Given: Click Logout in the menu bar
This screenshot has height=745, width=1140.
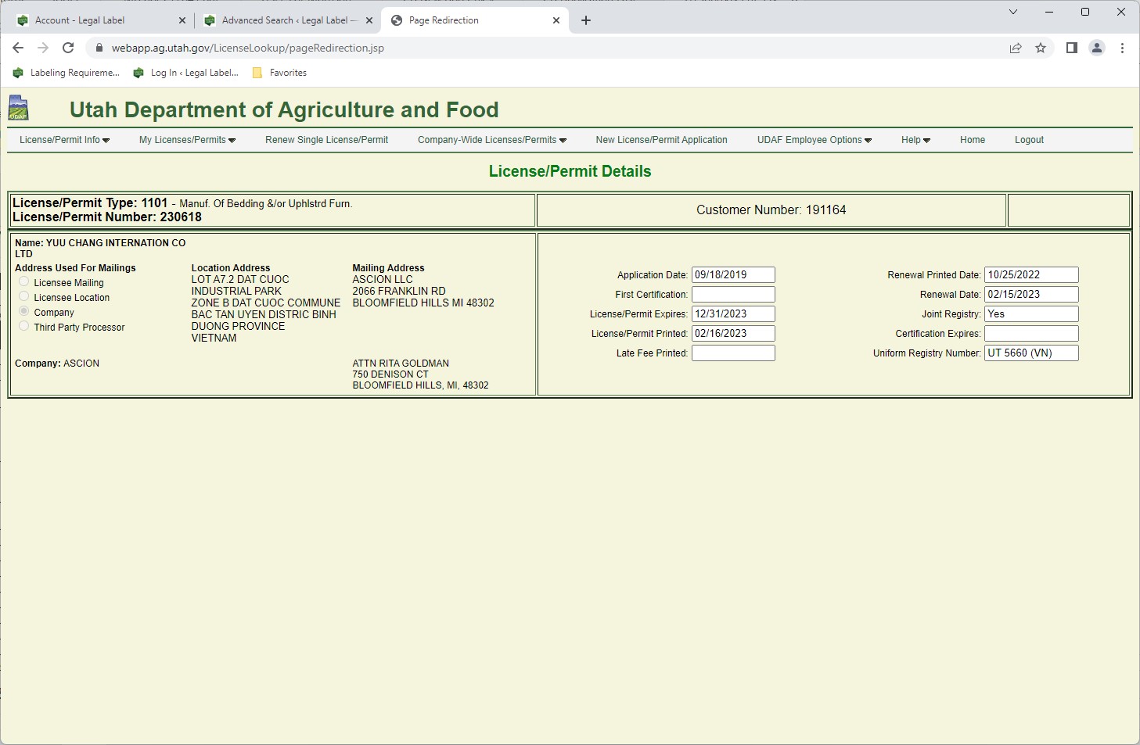Looking at the screenshot, I should 1029,140.
